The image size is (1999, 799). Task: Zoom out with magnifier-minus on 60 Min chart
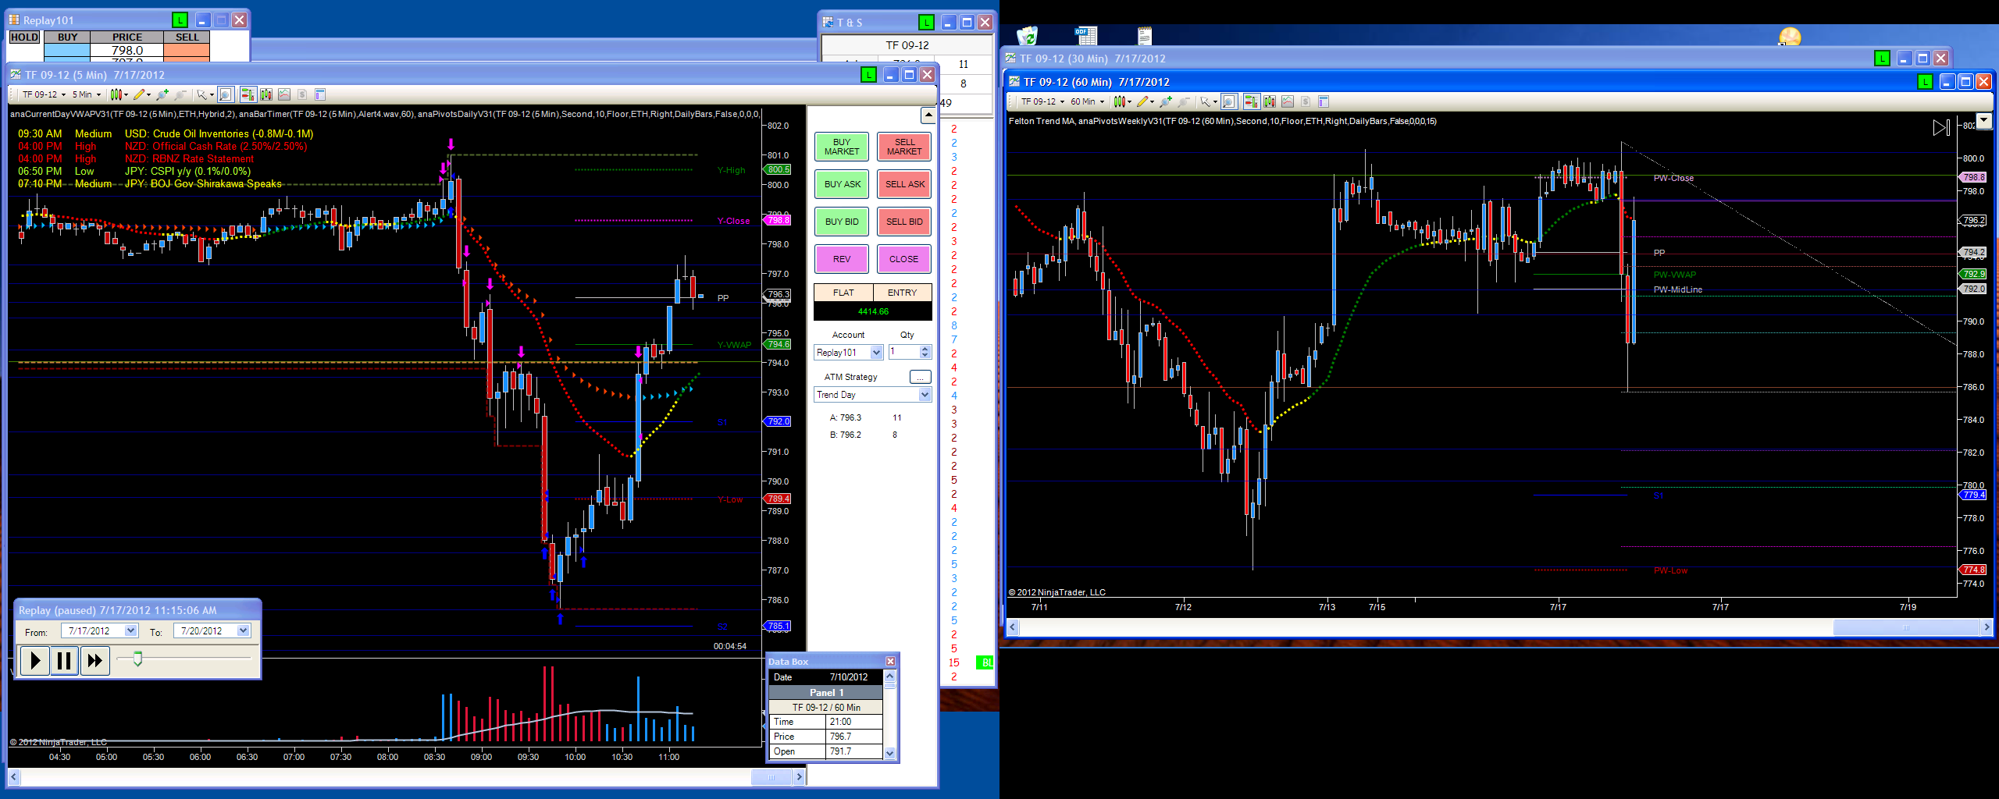[x=1184, y=101]
